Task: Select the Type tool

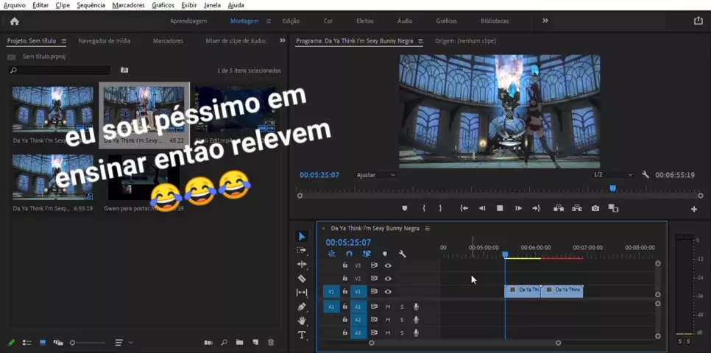Action: coord(302,335)
